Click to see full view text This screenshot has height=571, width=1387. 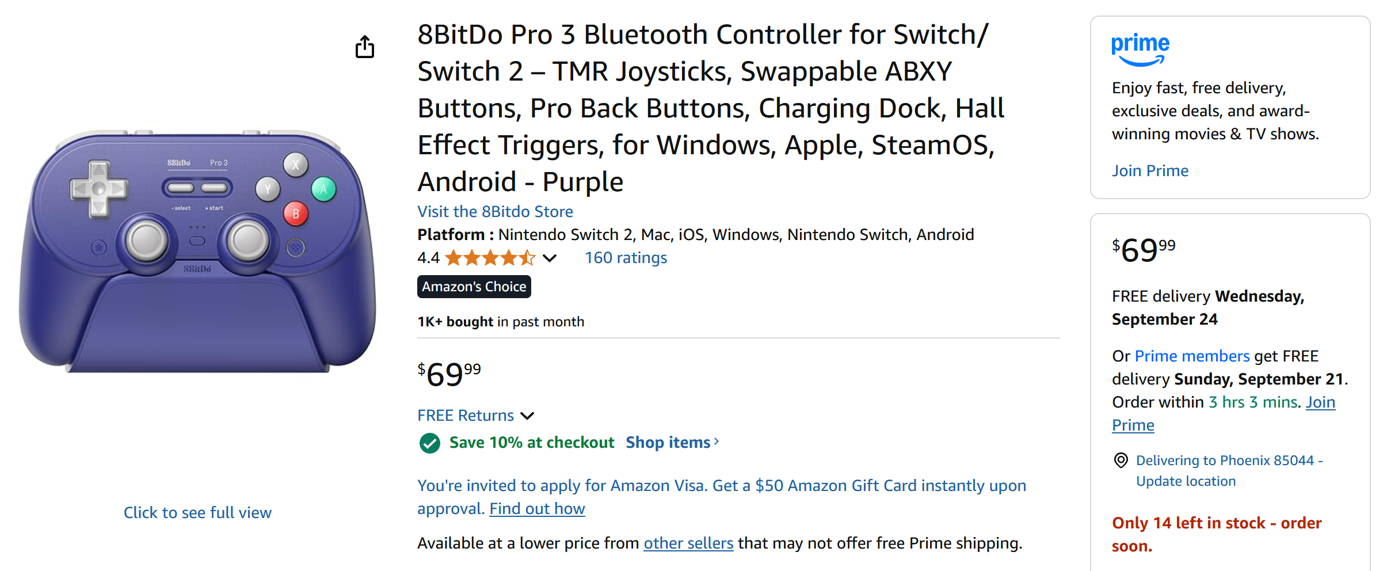pyautogui.click(x=197, y=512)
